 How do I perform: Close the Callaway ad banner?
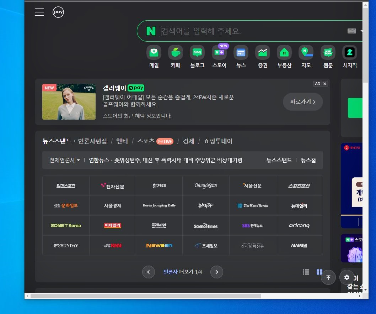coord(325,84)
